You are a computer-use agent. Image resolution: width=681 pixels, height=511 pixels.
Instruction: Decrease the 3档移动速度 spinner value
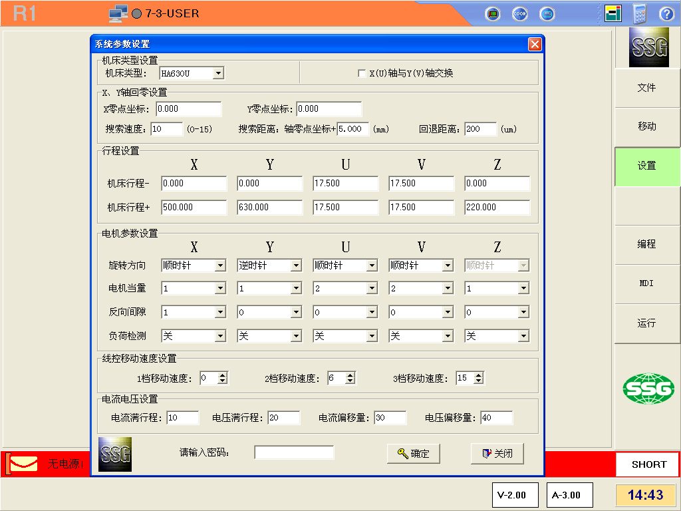pos(478,381)
